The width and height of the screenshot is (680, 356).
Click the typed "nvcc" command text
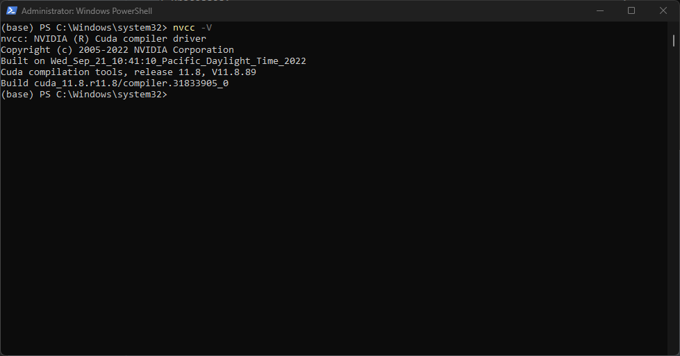point(184,28)
